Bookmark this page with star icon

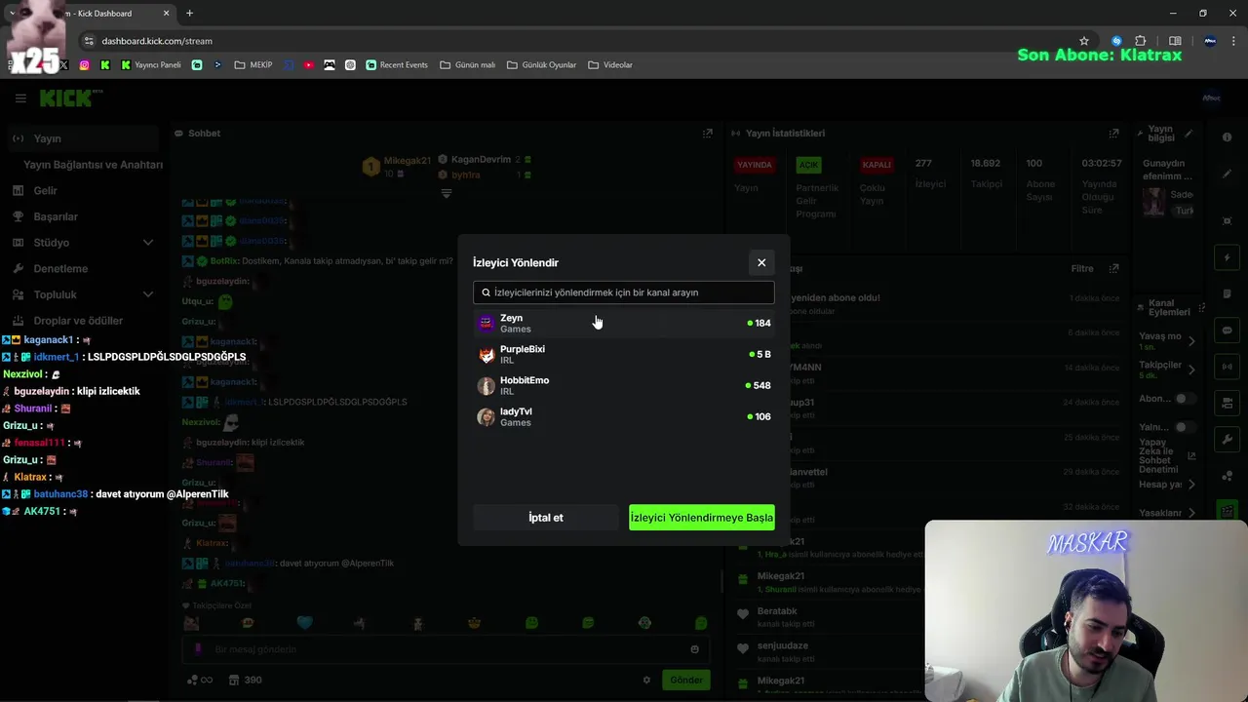click(x=1083, y=41)
